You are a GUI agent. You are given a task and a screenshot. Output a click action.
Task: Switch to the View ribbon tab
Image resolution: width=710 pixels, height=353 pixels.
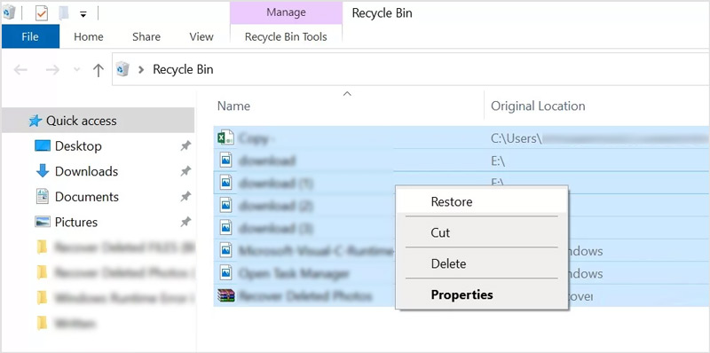[201, 36]
